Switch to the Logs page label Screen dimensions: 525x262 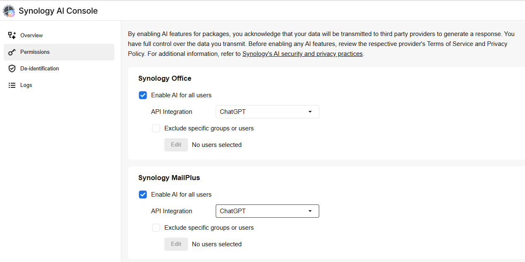pos(26,85)
